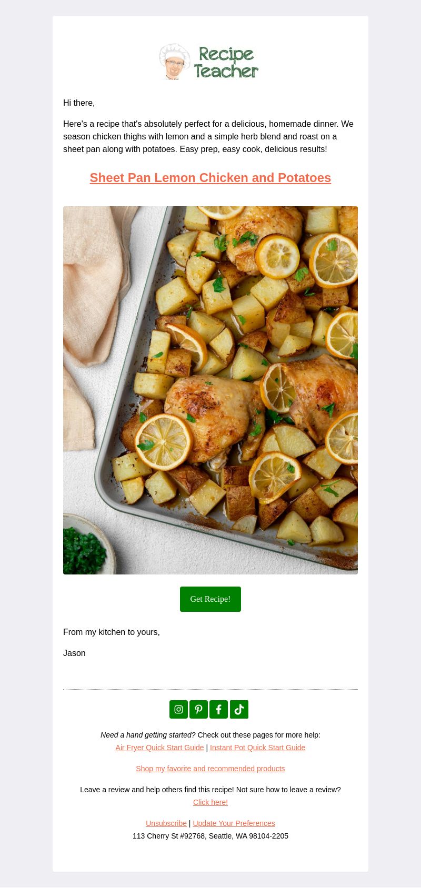Follow the Click here! review link
Screen dimensions: 421x888
pos(210,802)
